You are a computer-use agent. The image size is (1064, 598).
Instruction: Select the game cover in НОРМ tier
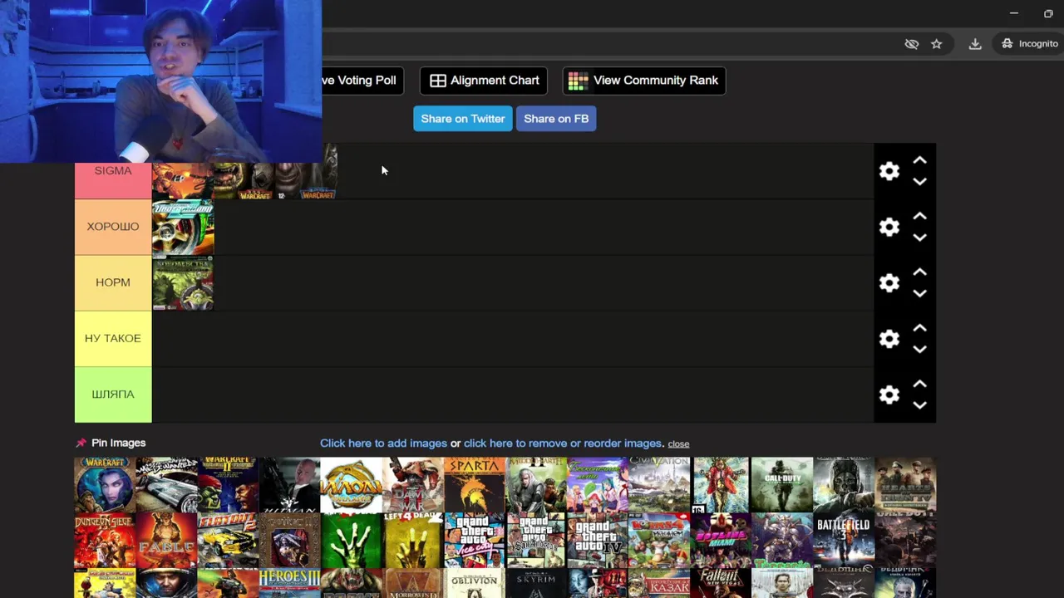[x=183, y=283]
